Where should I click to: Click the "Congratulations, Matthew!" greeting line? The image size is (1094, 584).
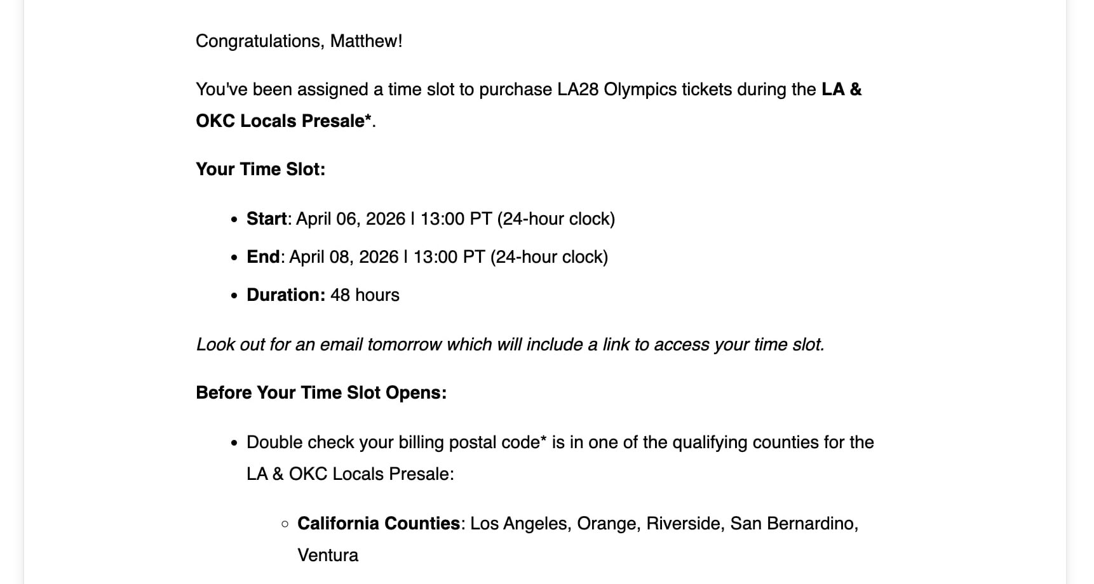coord(299,41)
